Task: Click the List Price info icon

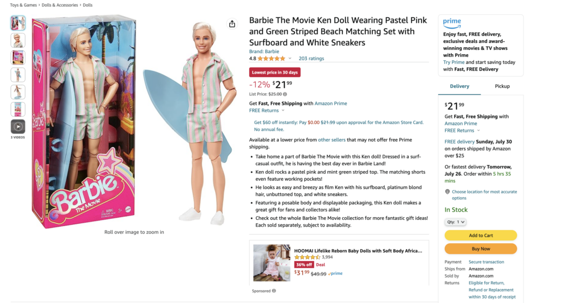Action: [285, 94]
